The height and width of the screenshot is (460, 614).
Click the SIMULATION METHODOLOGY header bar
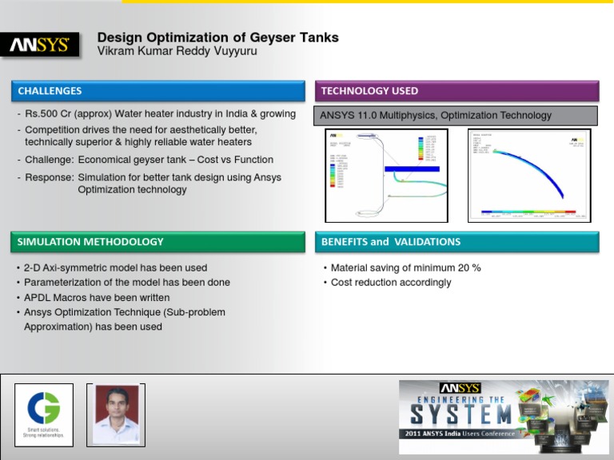157,242
